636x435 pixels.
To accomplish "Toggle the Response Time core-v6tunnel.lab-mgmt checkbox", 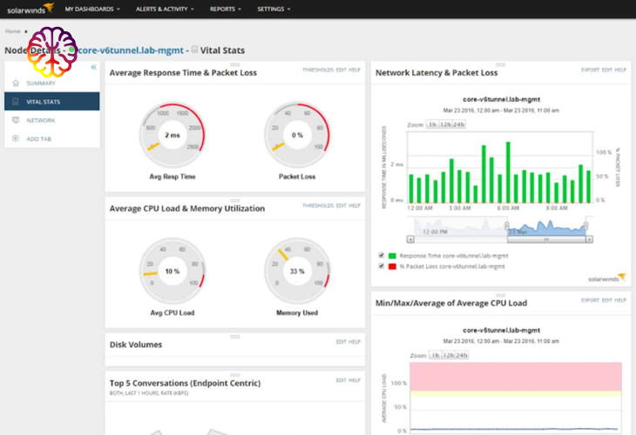I will coord(382,256).
